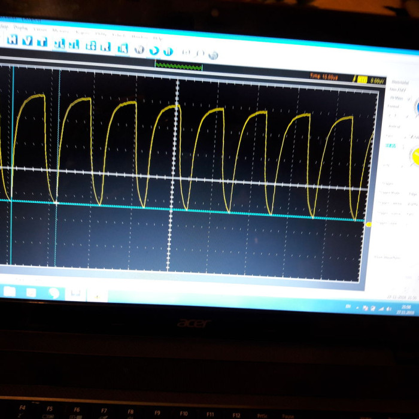Open the Format dropdown in the side panel

pyautogui.click(x=399, y=115)
